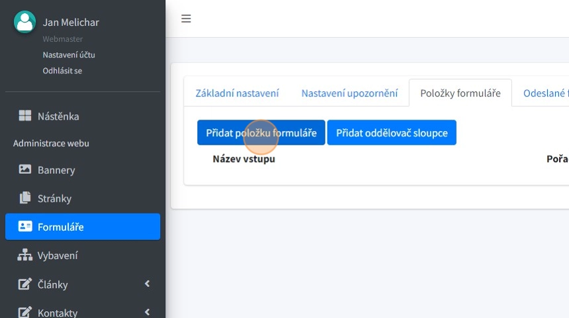
Task: Click the Jan Melichar username
Action: 71,22
